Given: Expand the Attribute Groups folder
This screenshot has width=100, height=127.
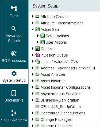Looking at the screenshot, I should click(33, 16).
